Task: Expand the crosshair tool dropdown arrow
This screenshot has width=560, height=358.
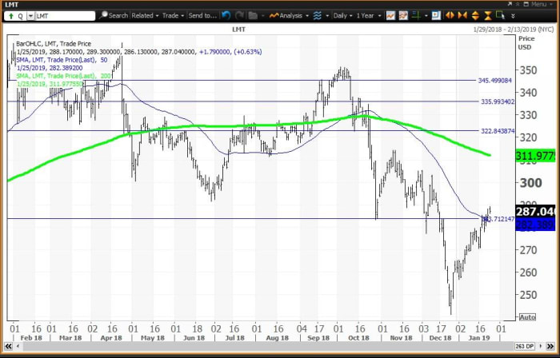Action: [x=426, y=16]
